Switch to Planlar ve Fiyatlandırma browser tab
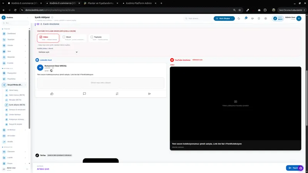The height and width of the screenshot is (173, 308). tap(100, 3)
